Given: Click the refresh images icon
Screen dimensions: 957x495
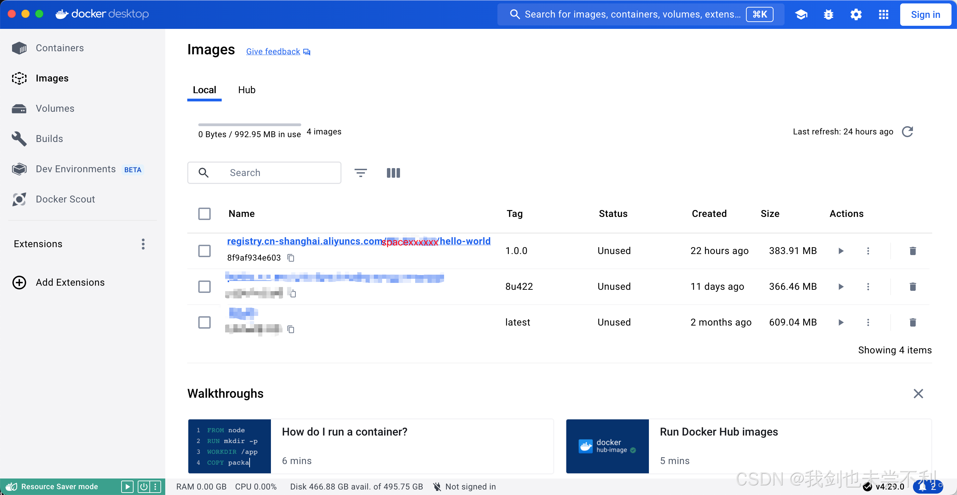Looking at the screenshot, I should pos(907,132).
